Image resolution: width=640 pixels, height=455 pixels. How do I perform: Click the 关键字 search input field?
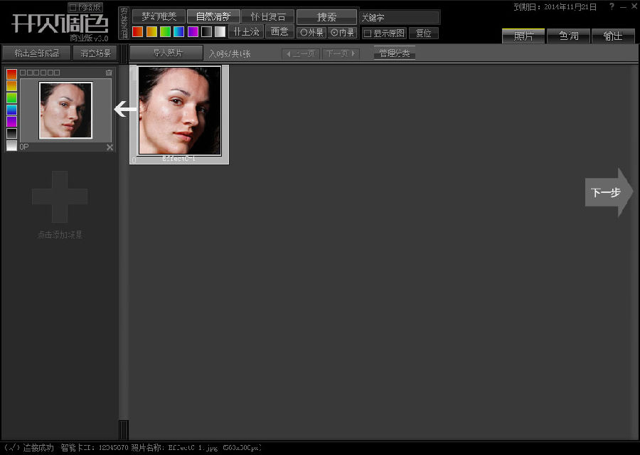coord(399,17)
